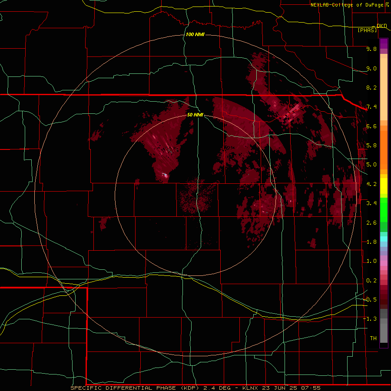Click the 2.6 value on the color scale
391x391 pixels.
371,223
